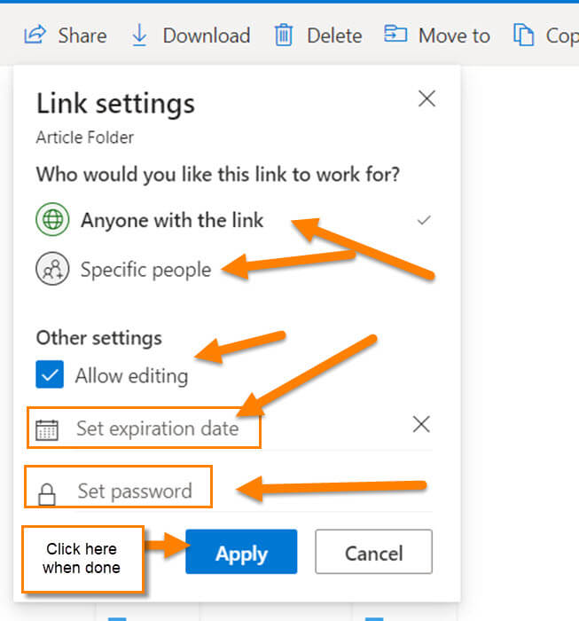This screenshot has height=621, width=579.
Task: Click the calendar icon for expiration
Action: click(47, 429)
